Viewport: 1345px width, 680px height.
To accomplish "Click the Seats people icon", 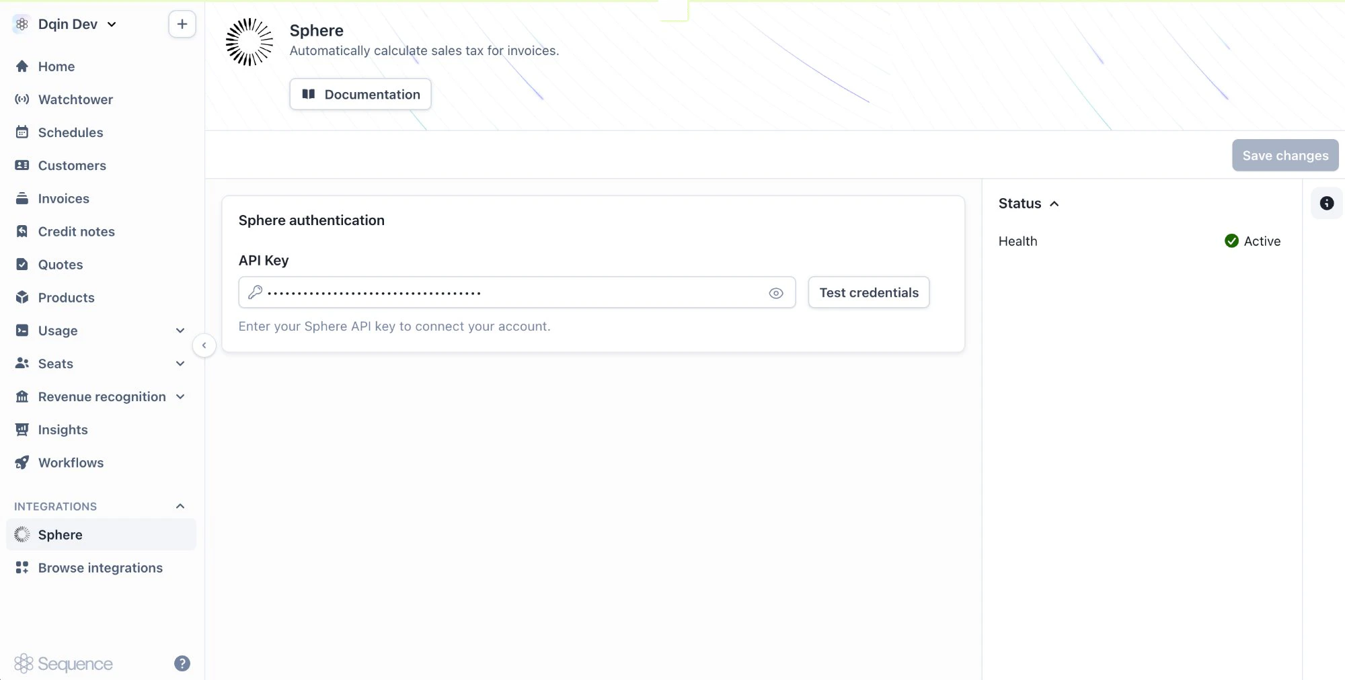I will coord(22,362).
